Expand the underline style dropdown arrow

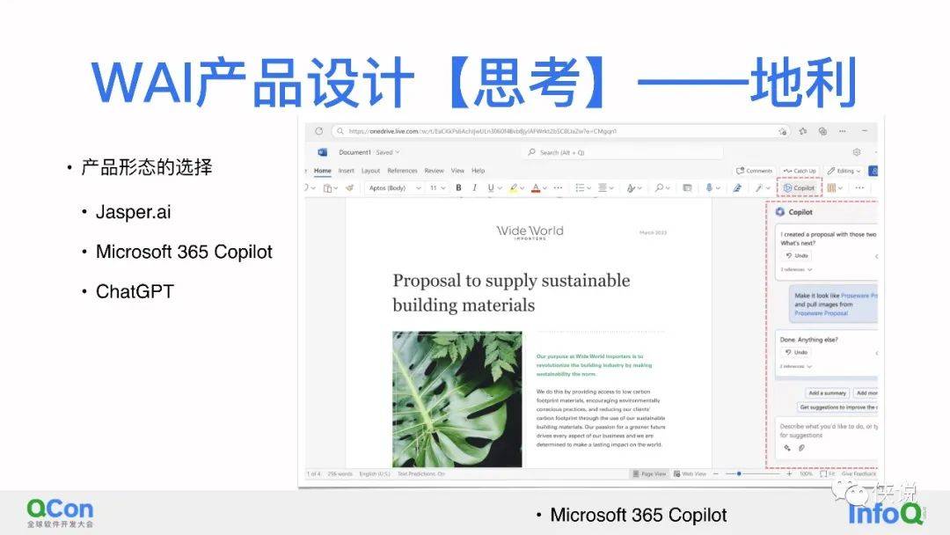point(500,188)
